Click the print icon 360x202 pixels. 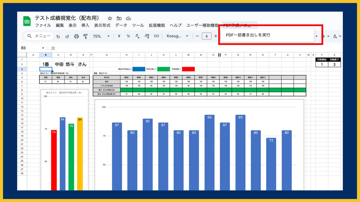[76, 36]
